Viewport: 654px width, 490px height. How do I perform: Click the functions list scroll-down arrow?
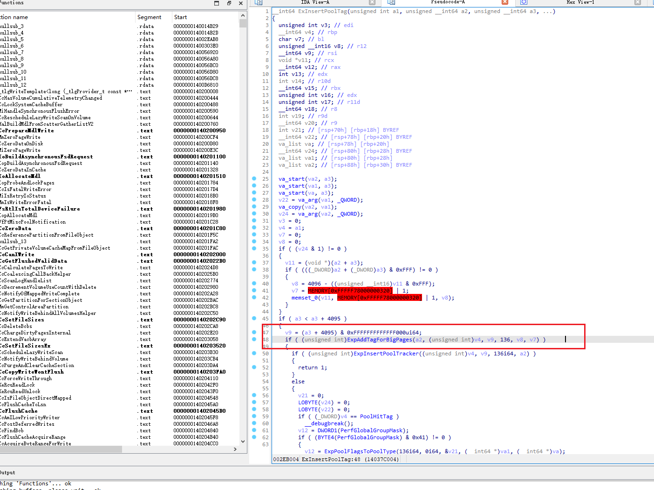243,442
